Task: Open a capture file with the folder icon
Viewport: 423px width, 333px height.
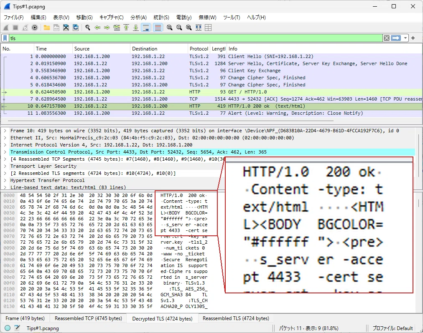Action: [47, 28]
